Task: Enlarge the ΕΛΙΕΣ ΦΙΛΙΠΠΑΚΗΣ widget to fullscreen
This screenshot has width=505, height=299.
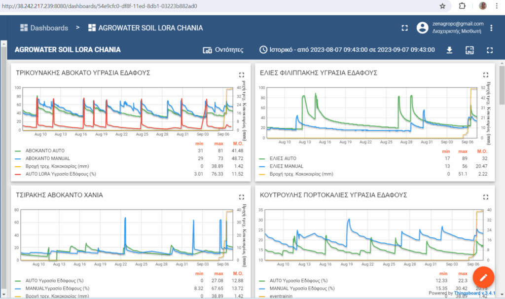Action: (x=486, y=75)
